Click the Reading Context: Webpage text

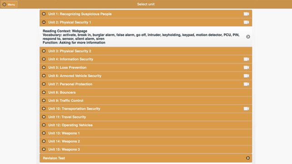pos(65,31)
